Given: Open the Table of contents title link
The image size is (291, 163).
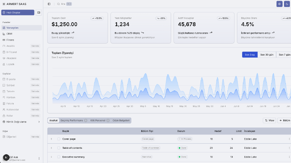Looking at the screenshot, I should pos(72,148).
